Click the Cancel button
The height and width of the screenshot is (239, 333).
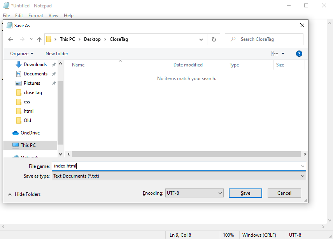[x=284, y=193]
